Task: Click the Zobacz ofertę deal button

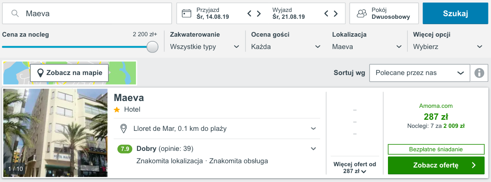Action: coord(436,165)
